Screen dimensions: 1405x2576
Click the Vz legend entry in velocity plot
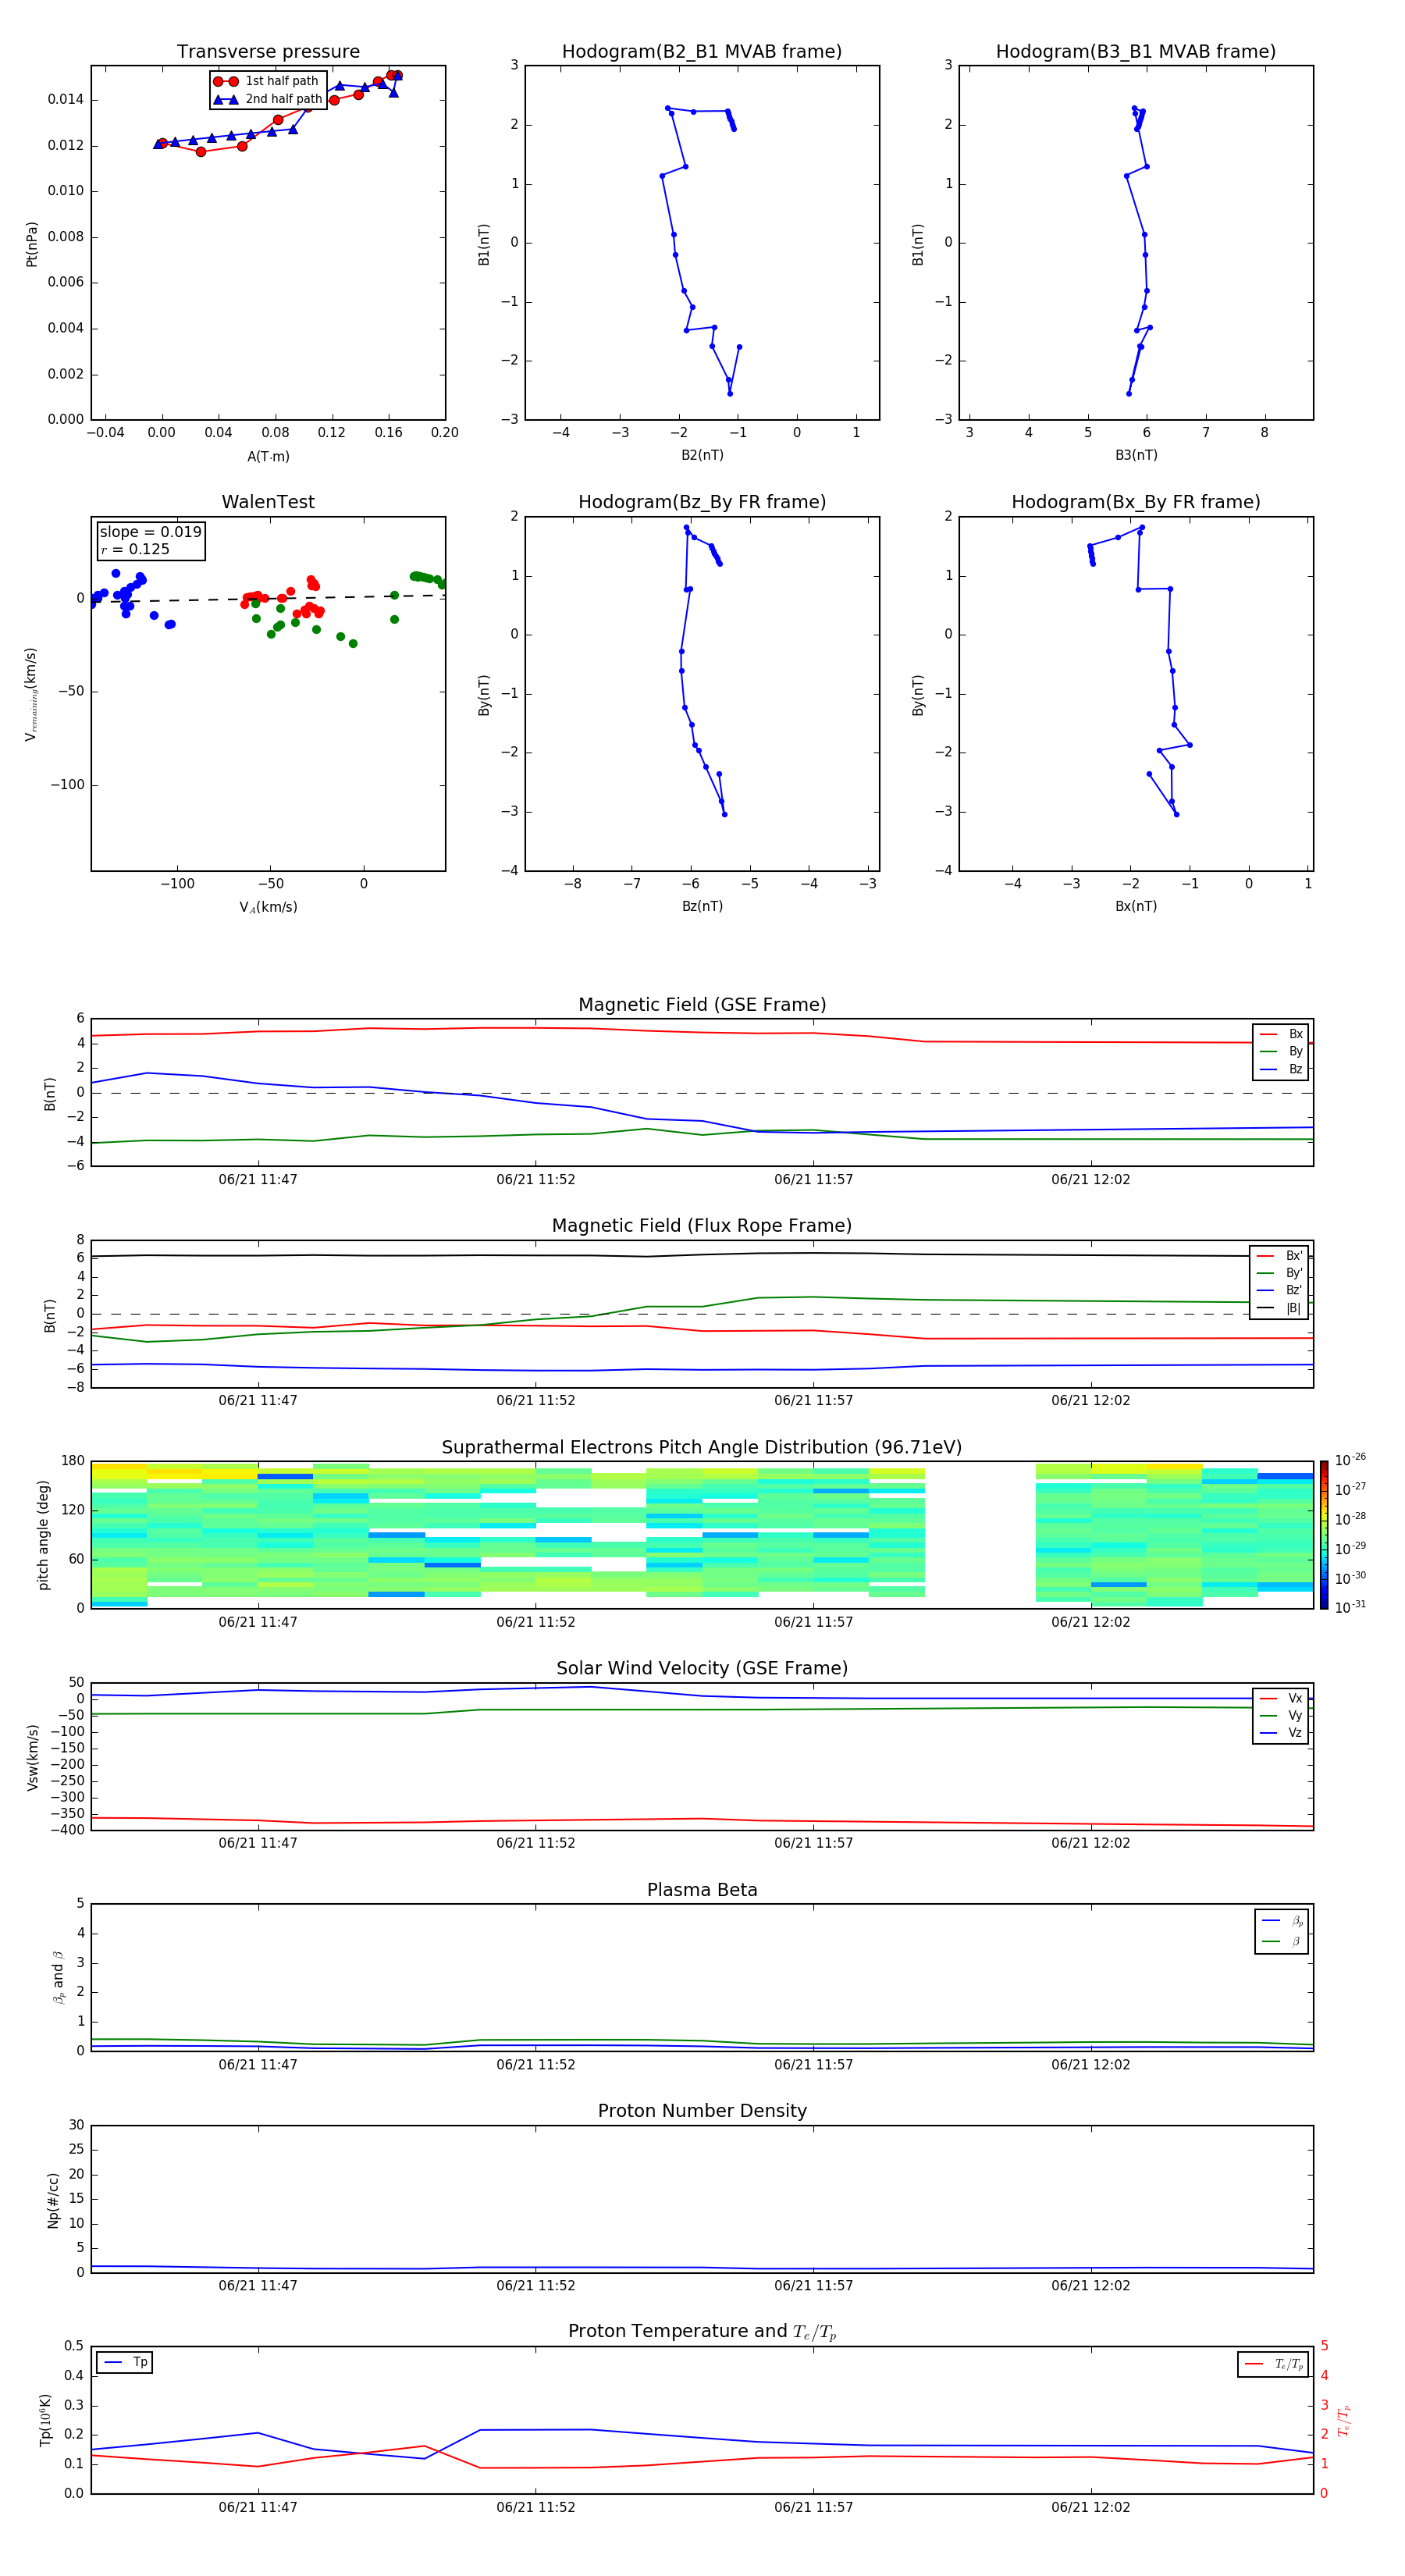pos(1281,1733)
